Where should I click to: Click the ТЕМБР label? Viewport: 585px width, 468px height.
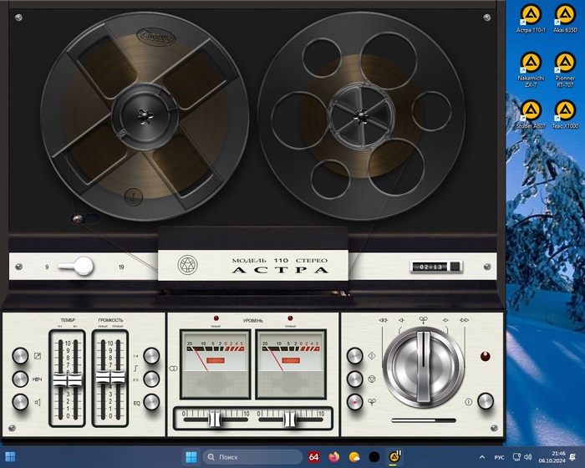point(68,320)
